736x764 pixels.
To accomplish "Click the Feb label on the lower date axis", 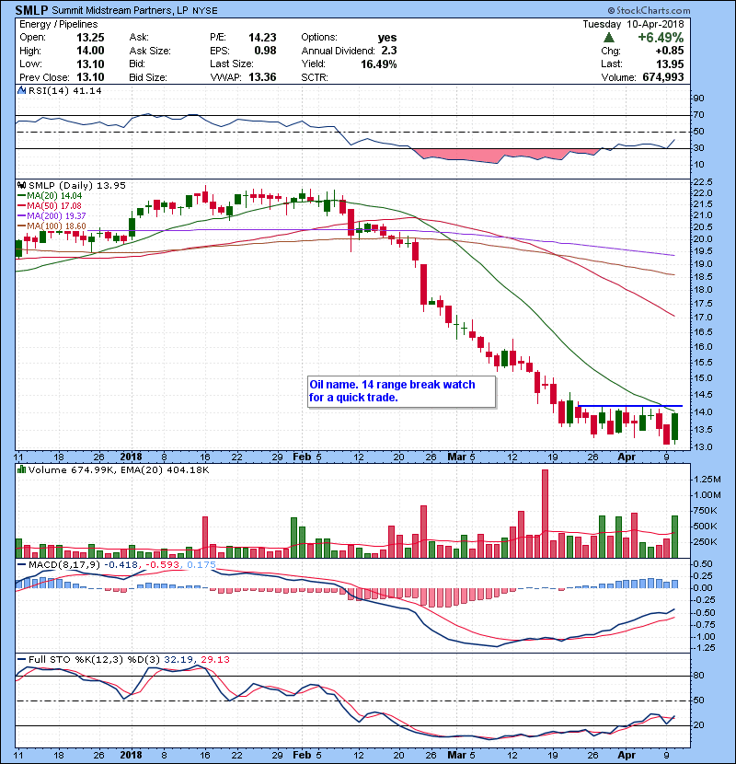I will 302,755.
